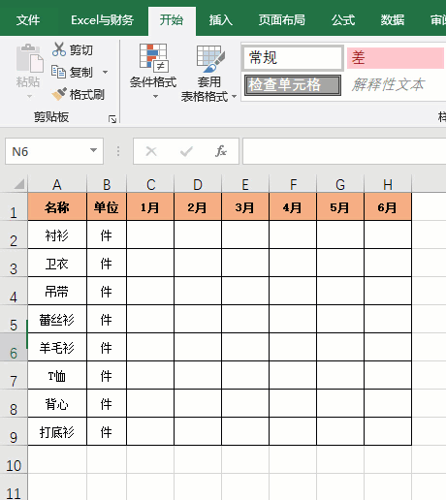
Task: Click the 名称 header cell
Action: point(57,206)
